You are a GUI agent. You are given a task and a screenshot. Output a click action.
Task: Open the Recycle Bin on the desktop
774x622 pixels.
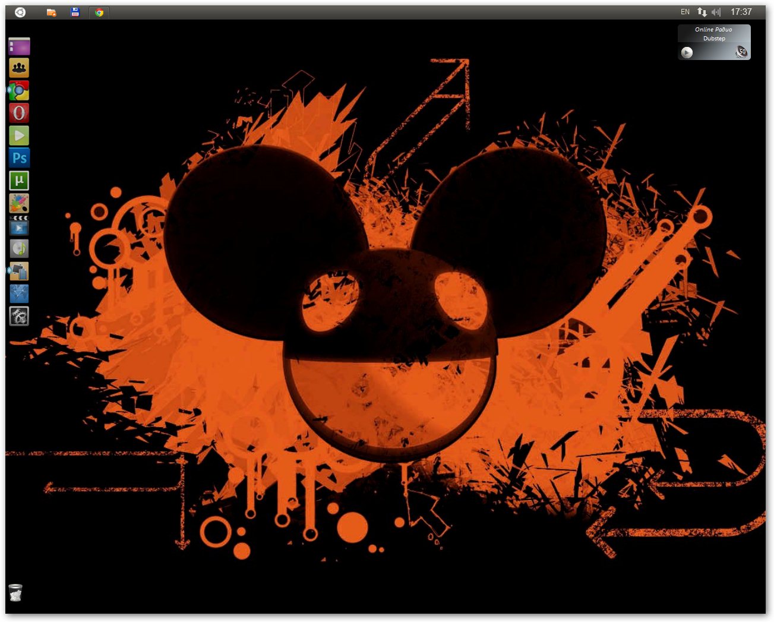click(15, 592)
